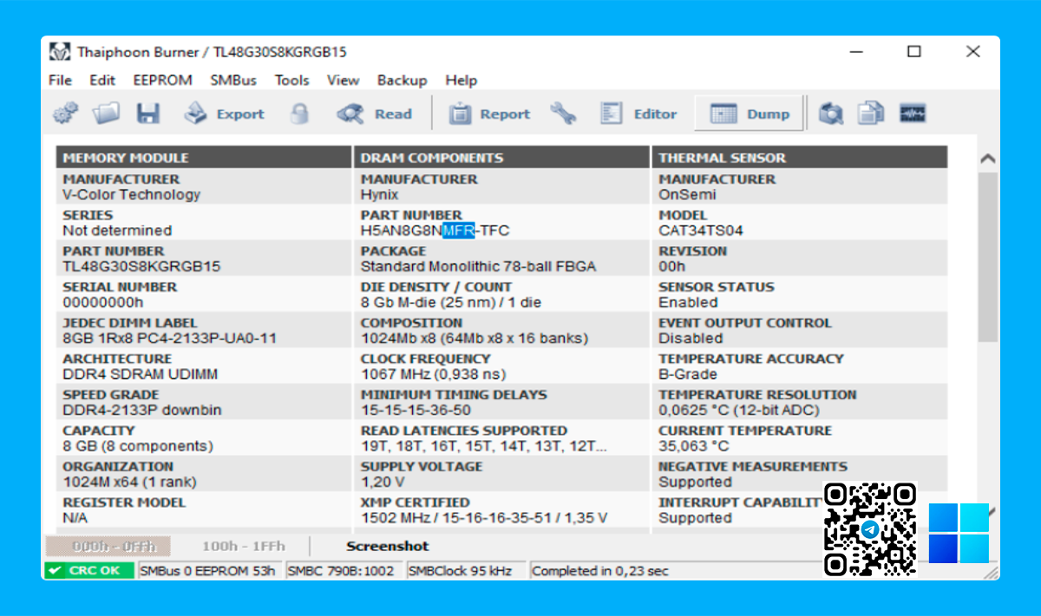The width and height of the screenshot is (1041, 616).
Task: Click the 8 Gb M-die (25 nm) value
Action: tap(451, 302)
